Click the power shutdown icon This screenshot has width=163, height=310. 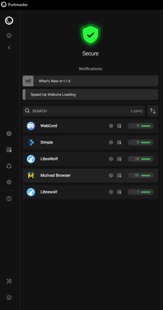point(9,297)
